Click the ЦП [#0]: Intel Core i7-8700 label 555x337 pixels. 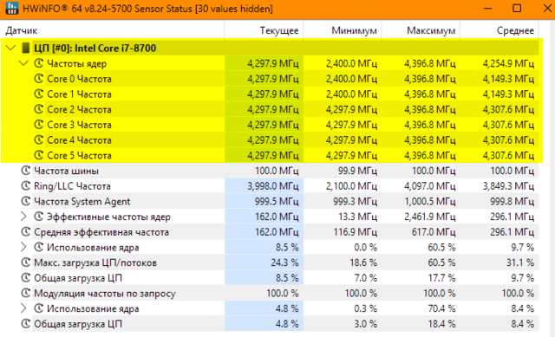95,49
